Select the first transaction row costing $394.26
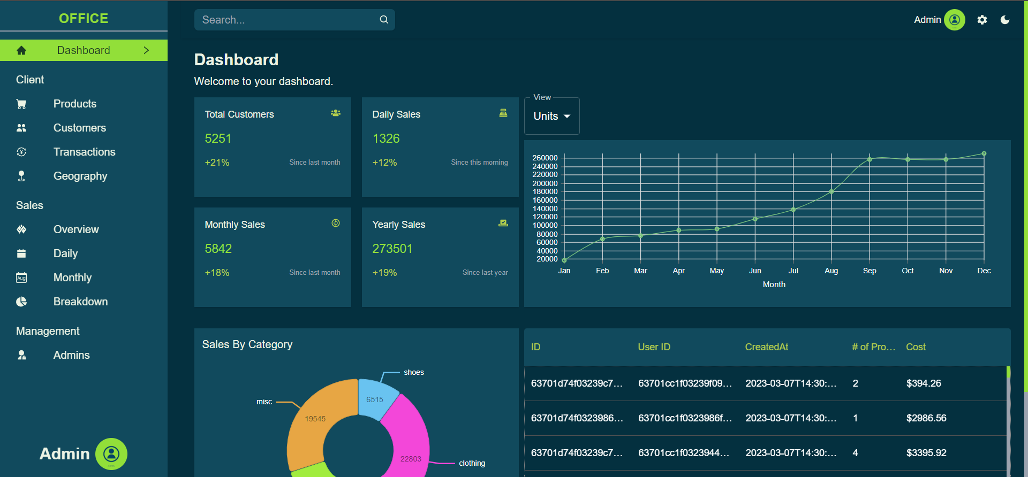Image resolution: width=1028 pixels, height=477 pixels. click(766, 383)
